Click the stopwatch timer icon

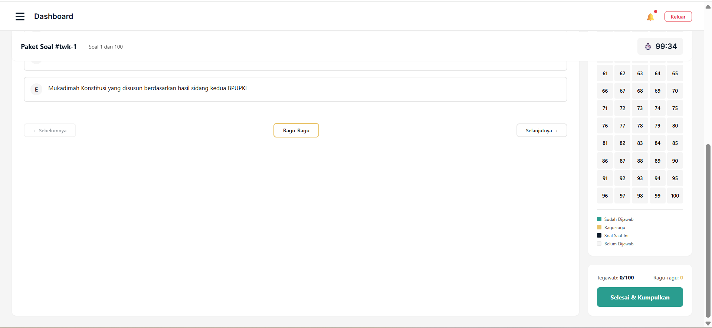point(648,47)
